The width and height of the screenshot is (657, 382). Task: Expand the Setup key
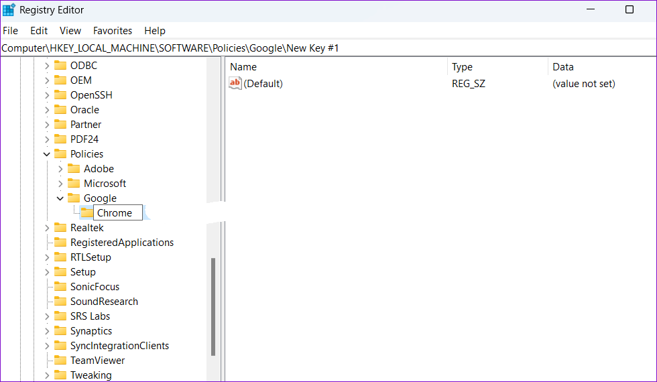tap(47, 272)
